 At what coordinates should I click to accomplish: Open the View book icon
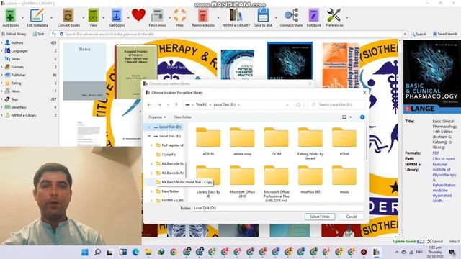93,15
